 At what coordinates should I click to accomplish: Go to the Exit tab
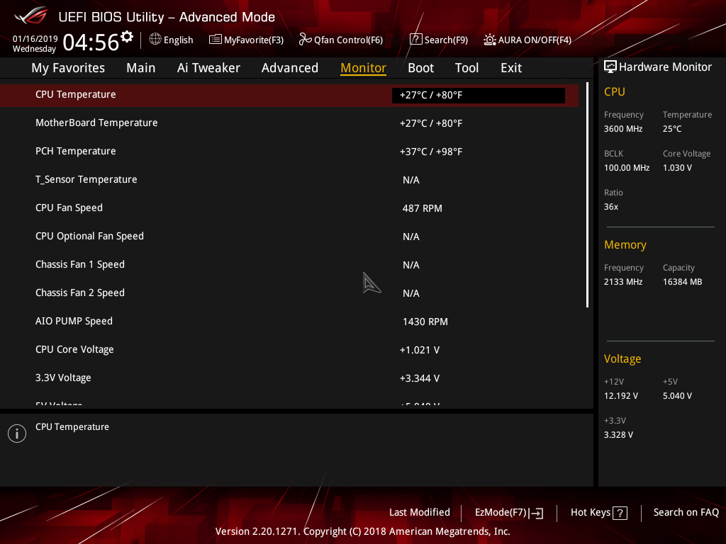coord(510,68)
